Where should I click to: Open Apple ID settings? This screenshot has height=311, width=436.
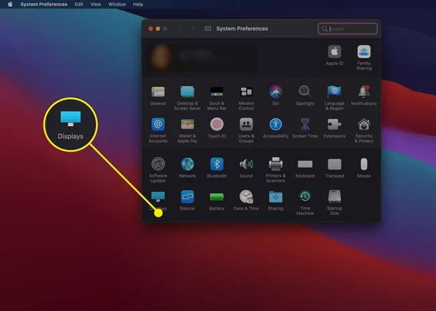pos(334,55)
